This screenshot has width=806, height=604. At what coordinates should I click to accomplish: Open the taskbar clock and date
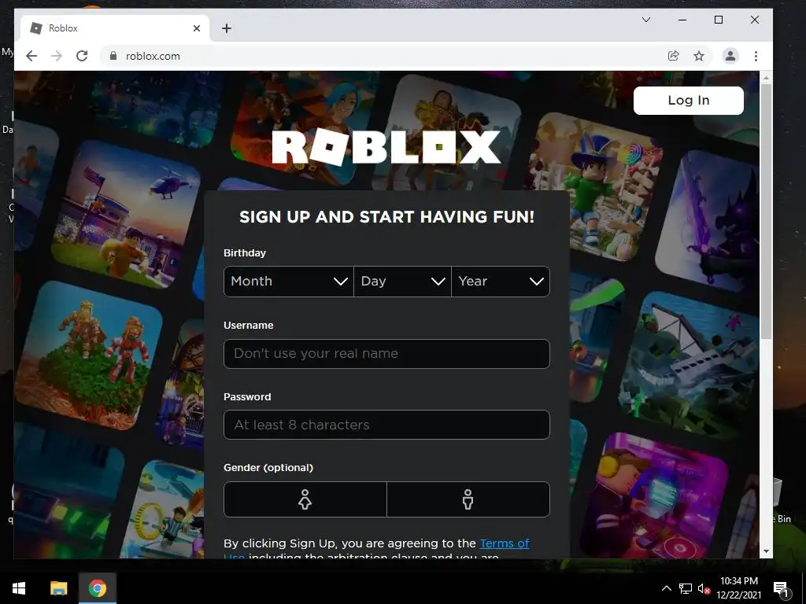[738, 588]
